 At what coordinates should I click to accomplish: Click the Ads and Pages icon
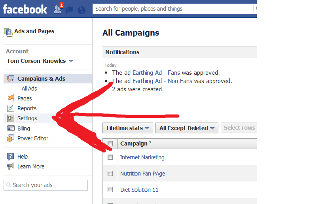click(8, 32)
